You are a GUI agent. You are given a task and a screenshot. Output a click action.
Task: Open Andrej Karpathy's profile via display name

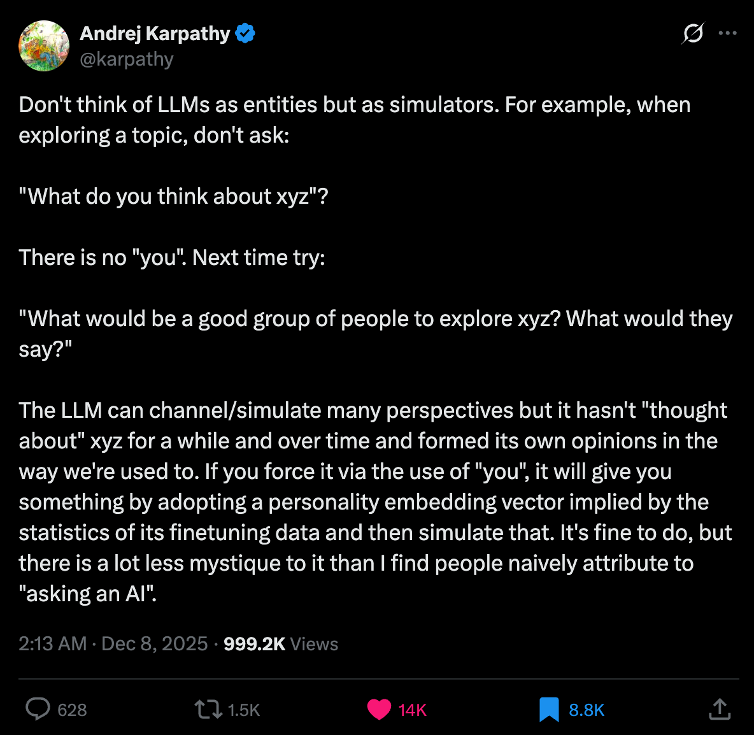[155, 33]
